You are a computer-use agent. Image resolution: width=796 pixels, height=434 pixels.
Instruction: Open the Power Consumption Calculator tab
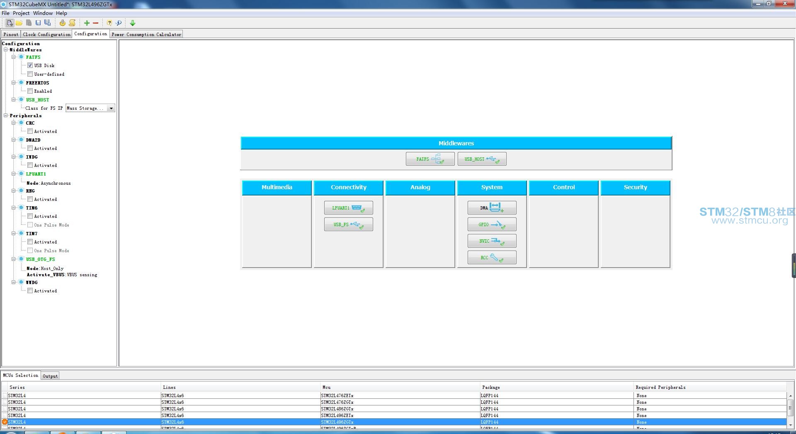[x=146, y=34]
